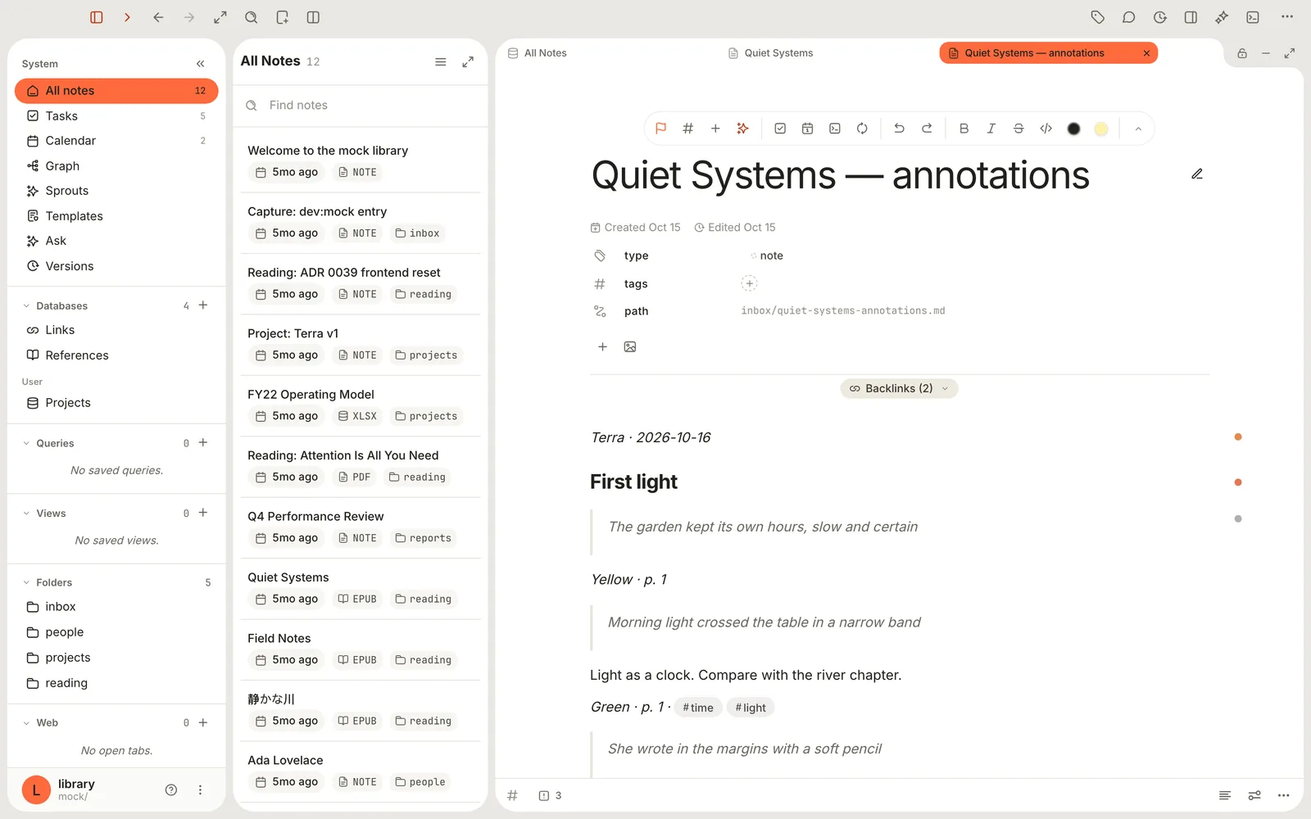Add an image with the picture icon
The width and height of the screenshot is (1311, 819).
coord(630,347)
